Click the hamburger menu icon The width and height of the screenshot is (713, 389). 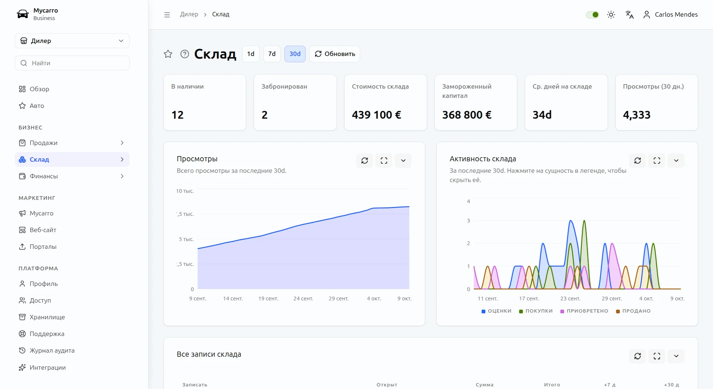[167, 15]
